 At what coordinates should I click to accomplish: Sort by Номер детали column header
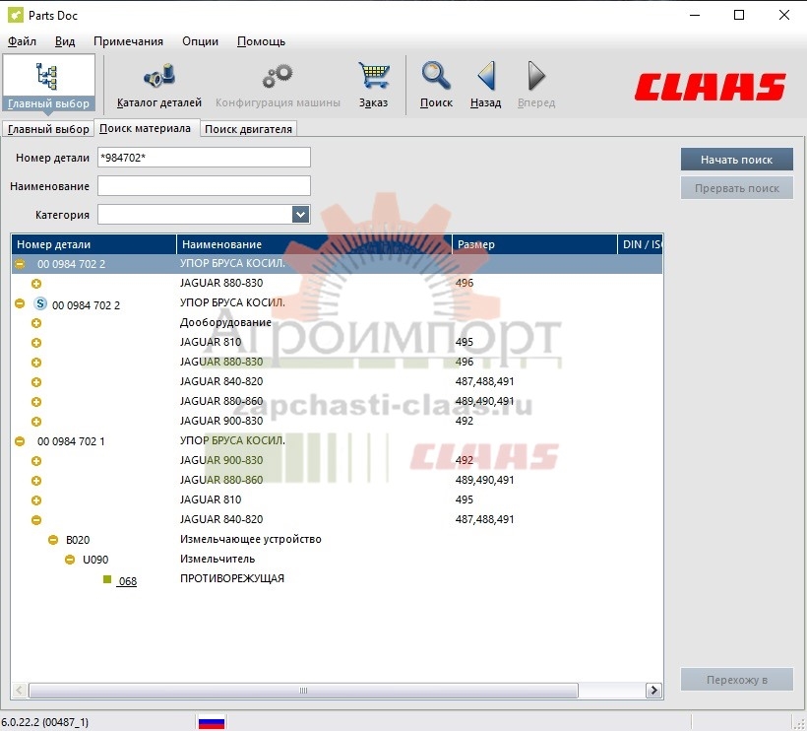point(93,244)
